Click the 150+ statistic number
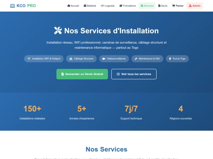Image resolution: width=213 pixels, height=159 pixels. [x=32, y=109]
